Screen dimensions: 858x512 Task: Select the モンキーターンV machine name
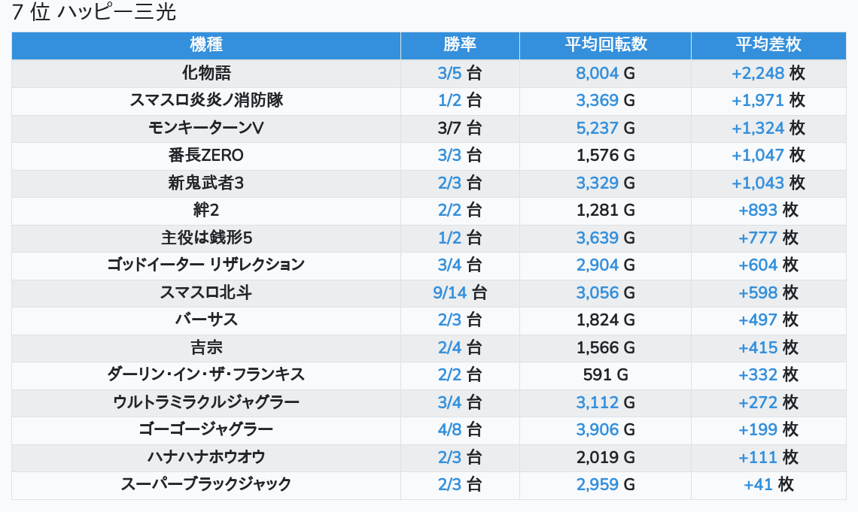tap(206, 128)
